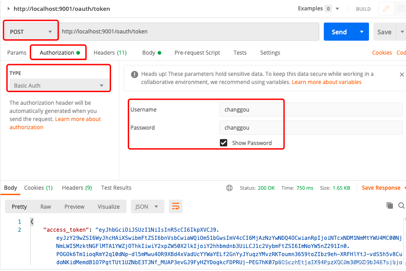This screenshot has width=406, height=271.
Task: Collapse the JSON object at line 1
Action: pyautogui.click(x=32, y=221)
